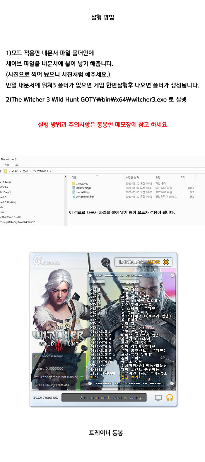Screen dimensions: 205x462
Task: Sort files by the 수정한 날짜 column
Action: tap(132, 177)
